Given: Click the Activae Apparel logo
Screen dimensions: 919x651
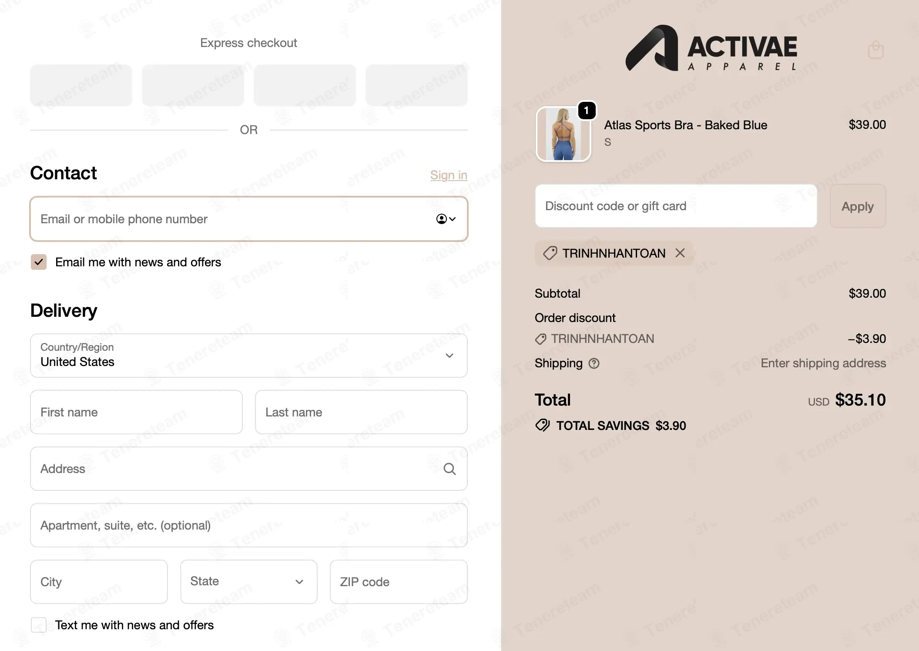Looking at the screenshot, I should (x=711, y=48).
